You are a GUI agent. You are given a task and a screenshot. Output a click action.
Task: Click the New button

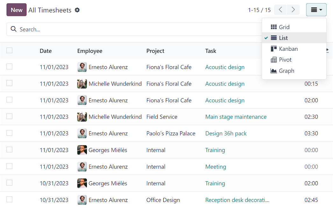[16, 10]
